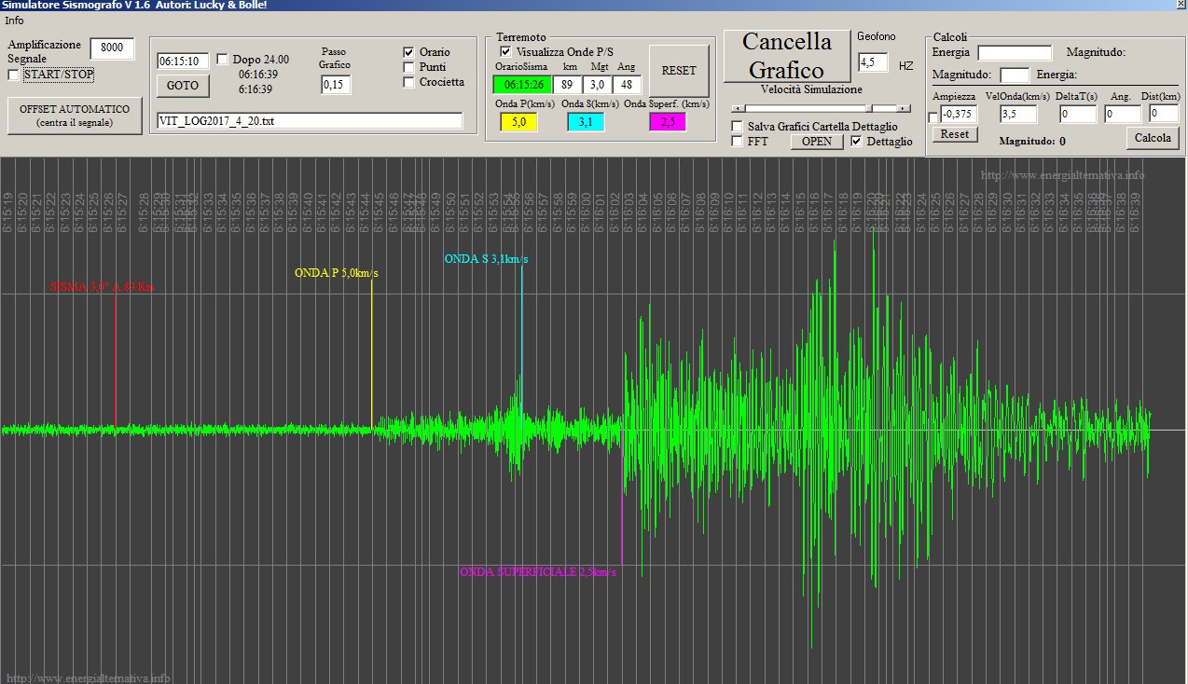Click the GOTO button
1188x684 pixels.
click(x=183, y=86)
